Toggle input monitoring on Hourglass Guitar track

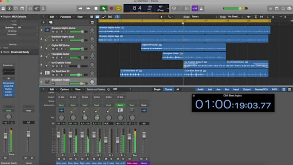click(x=65, y=58)
